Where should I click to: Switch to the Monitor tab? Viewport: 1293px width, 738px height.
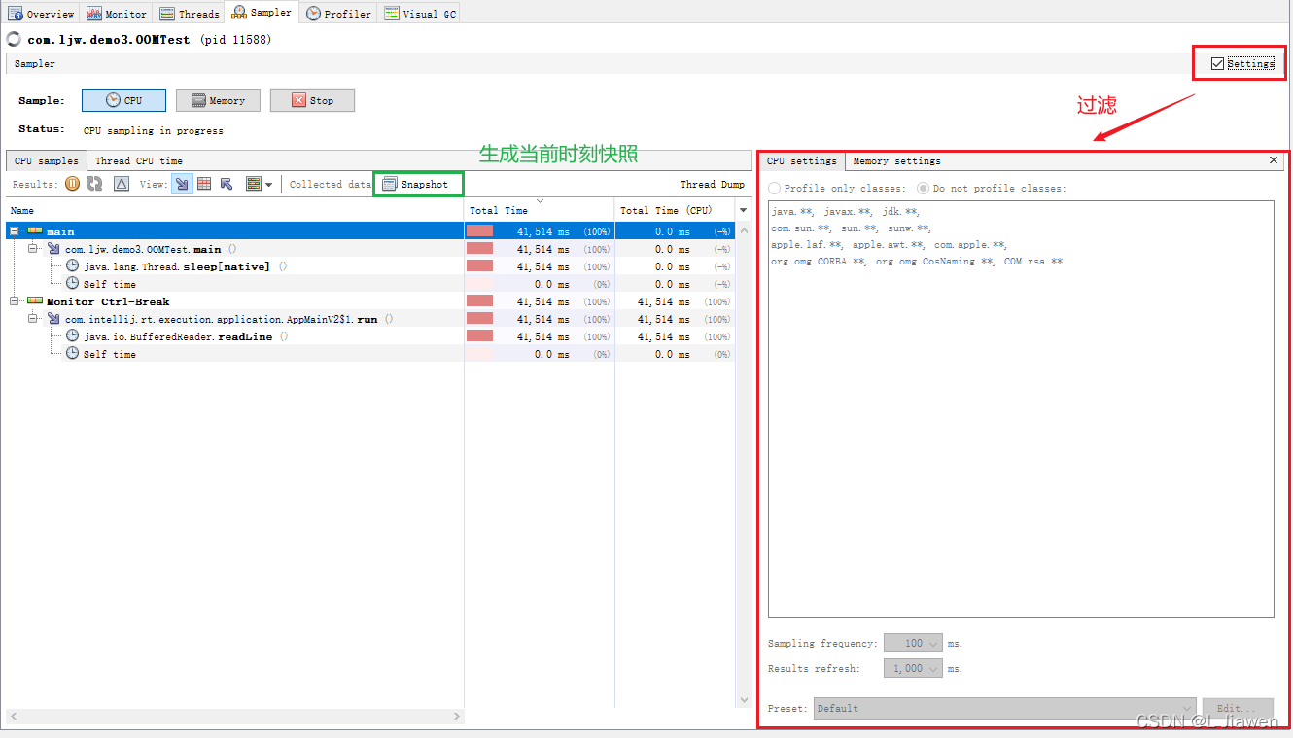116,14
